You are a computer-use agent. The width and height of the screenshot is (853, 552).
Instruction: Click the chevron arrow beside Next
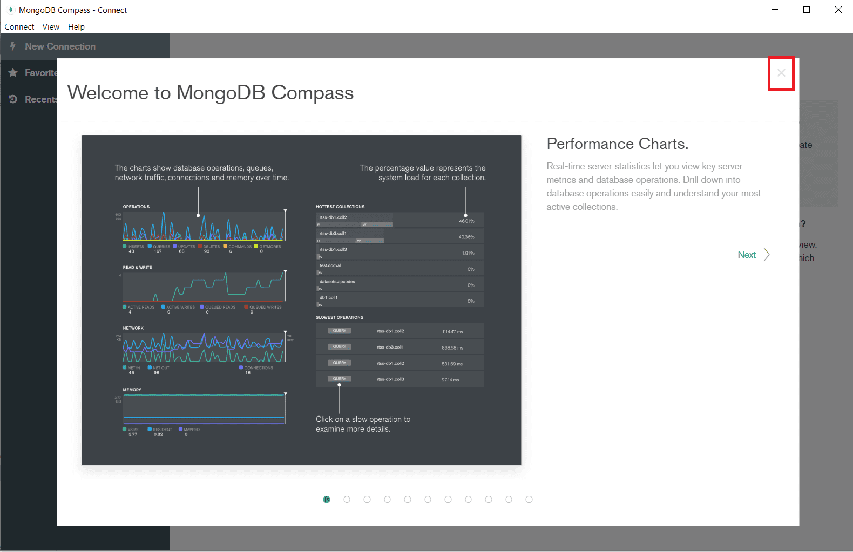pyautogui.click(x=767, y=255)
